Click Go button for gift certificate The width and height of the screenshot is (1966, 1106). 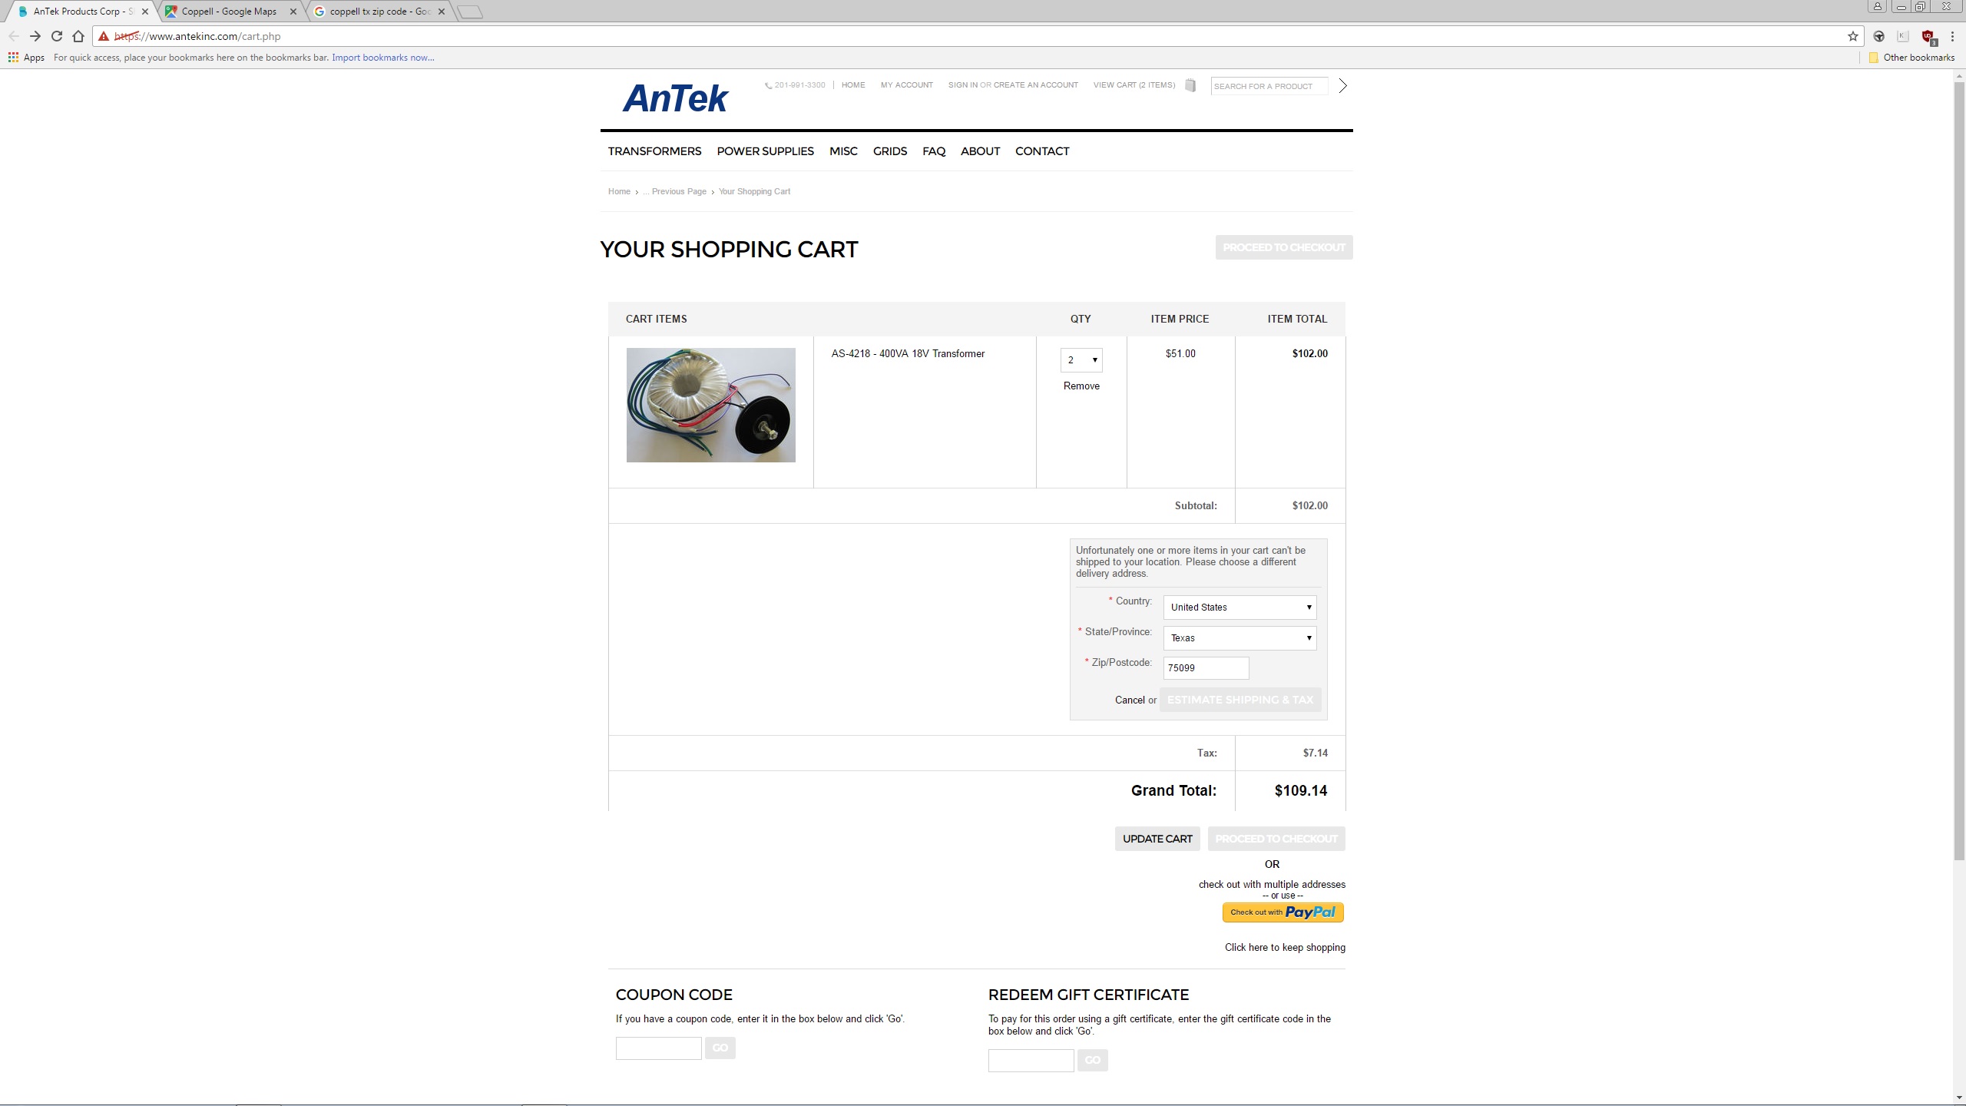pos(1092,1060)
